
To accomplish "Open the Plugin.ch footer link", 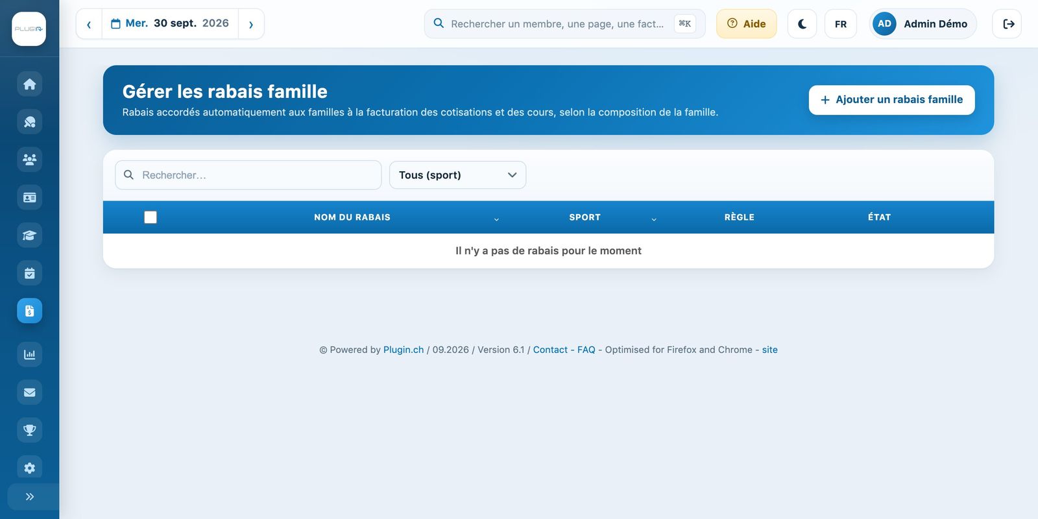I will tap(404, 350).
